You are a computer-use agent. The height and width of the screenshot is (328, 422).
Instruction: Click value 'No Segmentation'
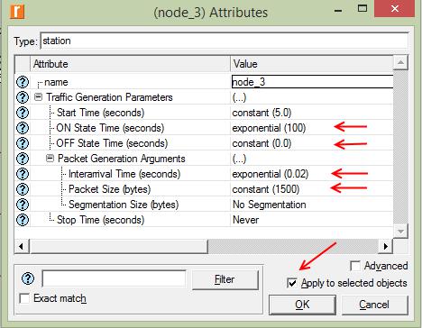pyautogui.click(x=270, y=205)
